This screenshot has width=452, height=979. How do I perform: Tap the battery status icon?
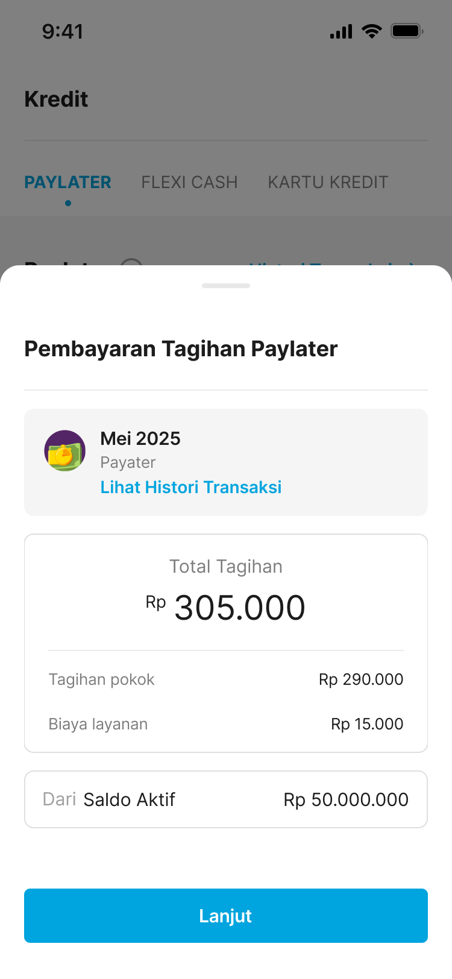[407, 31]
